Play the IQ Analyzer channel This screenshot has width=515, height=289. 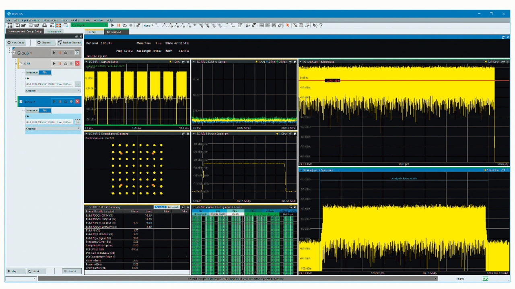point(54,102)
